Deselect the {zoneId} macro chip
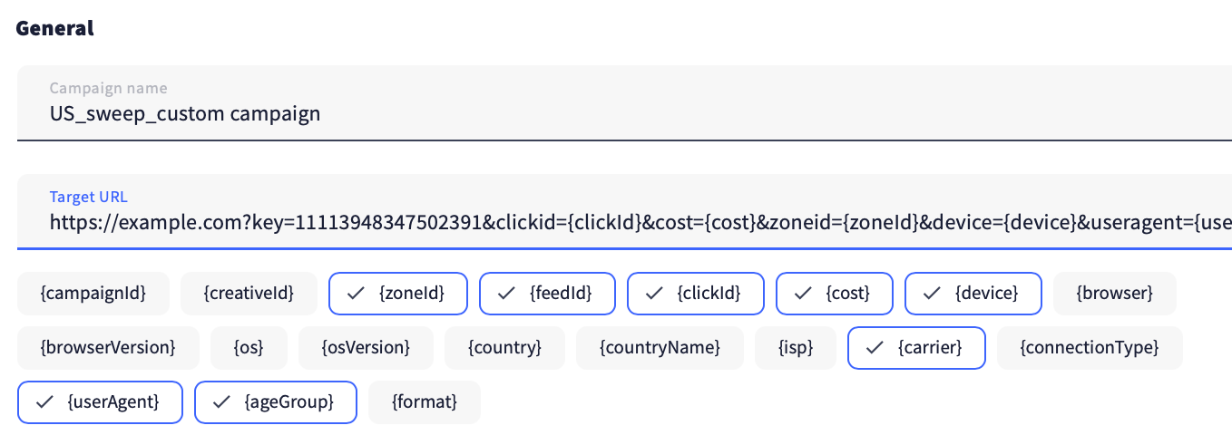 pos(397,293)
